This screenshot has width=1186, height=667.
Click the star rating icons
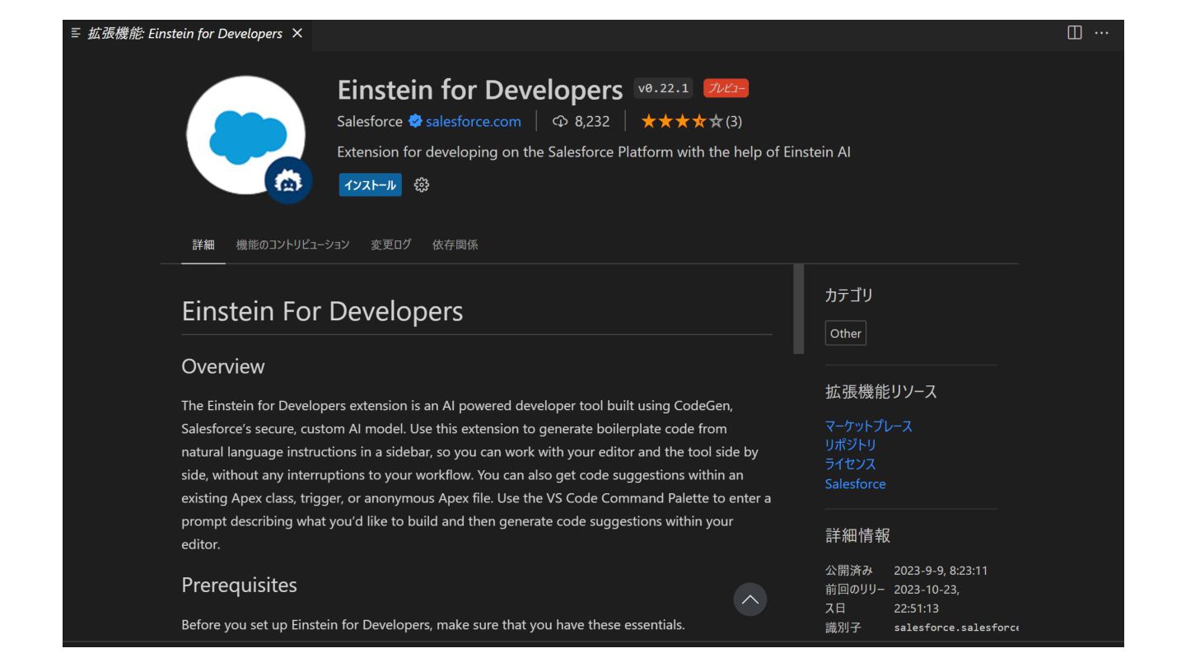point(682,122)
